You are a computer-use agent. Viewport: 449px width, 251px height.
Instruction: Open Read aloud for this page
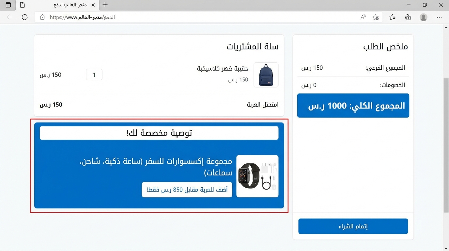pyautogui.click(x=363, y=17)
